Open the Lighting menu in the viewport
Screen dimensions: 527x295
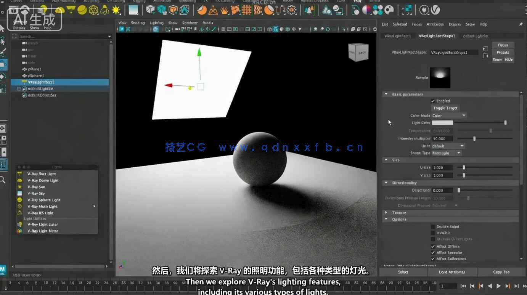point(156,23)
